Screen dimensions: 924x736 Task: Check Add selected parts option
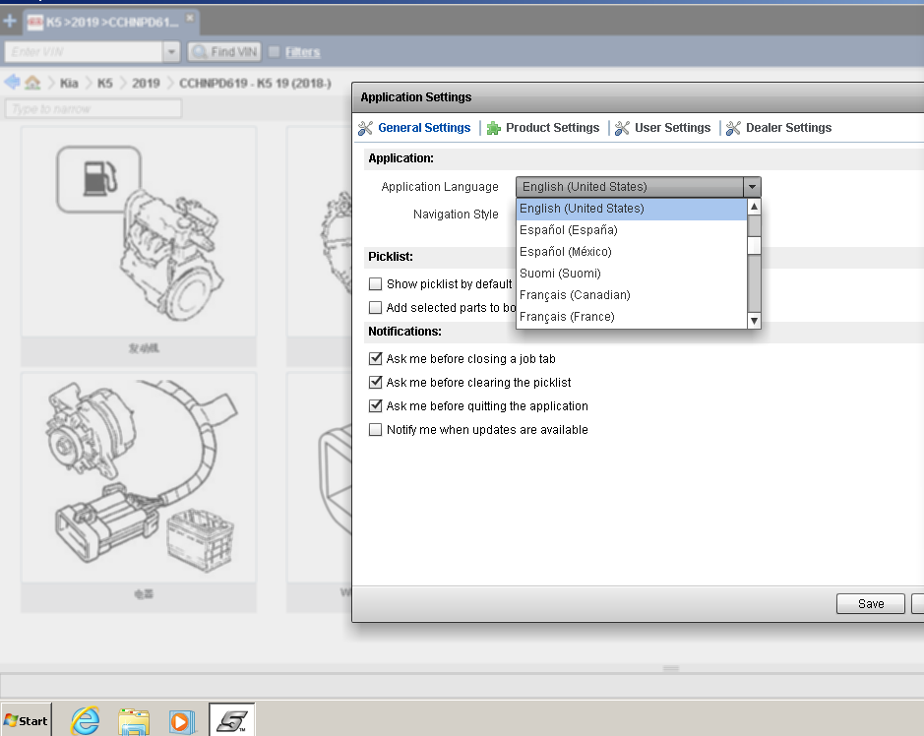[x=375, y=308]
